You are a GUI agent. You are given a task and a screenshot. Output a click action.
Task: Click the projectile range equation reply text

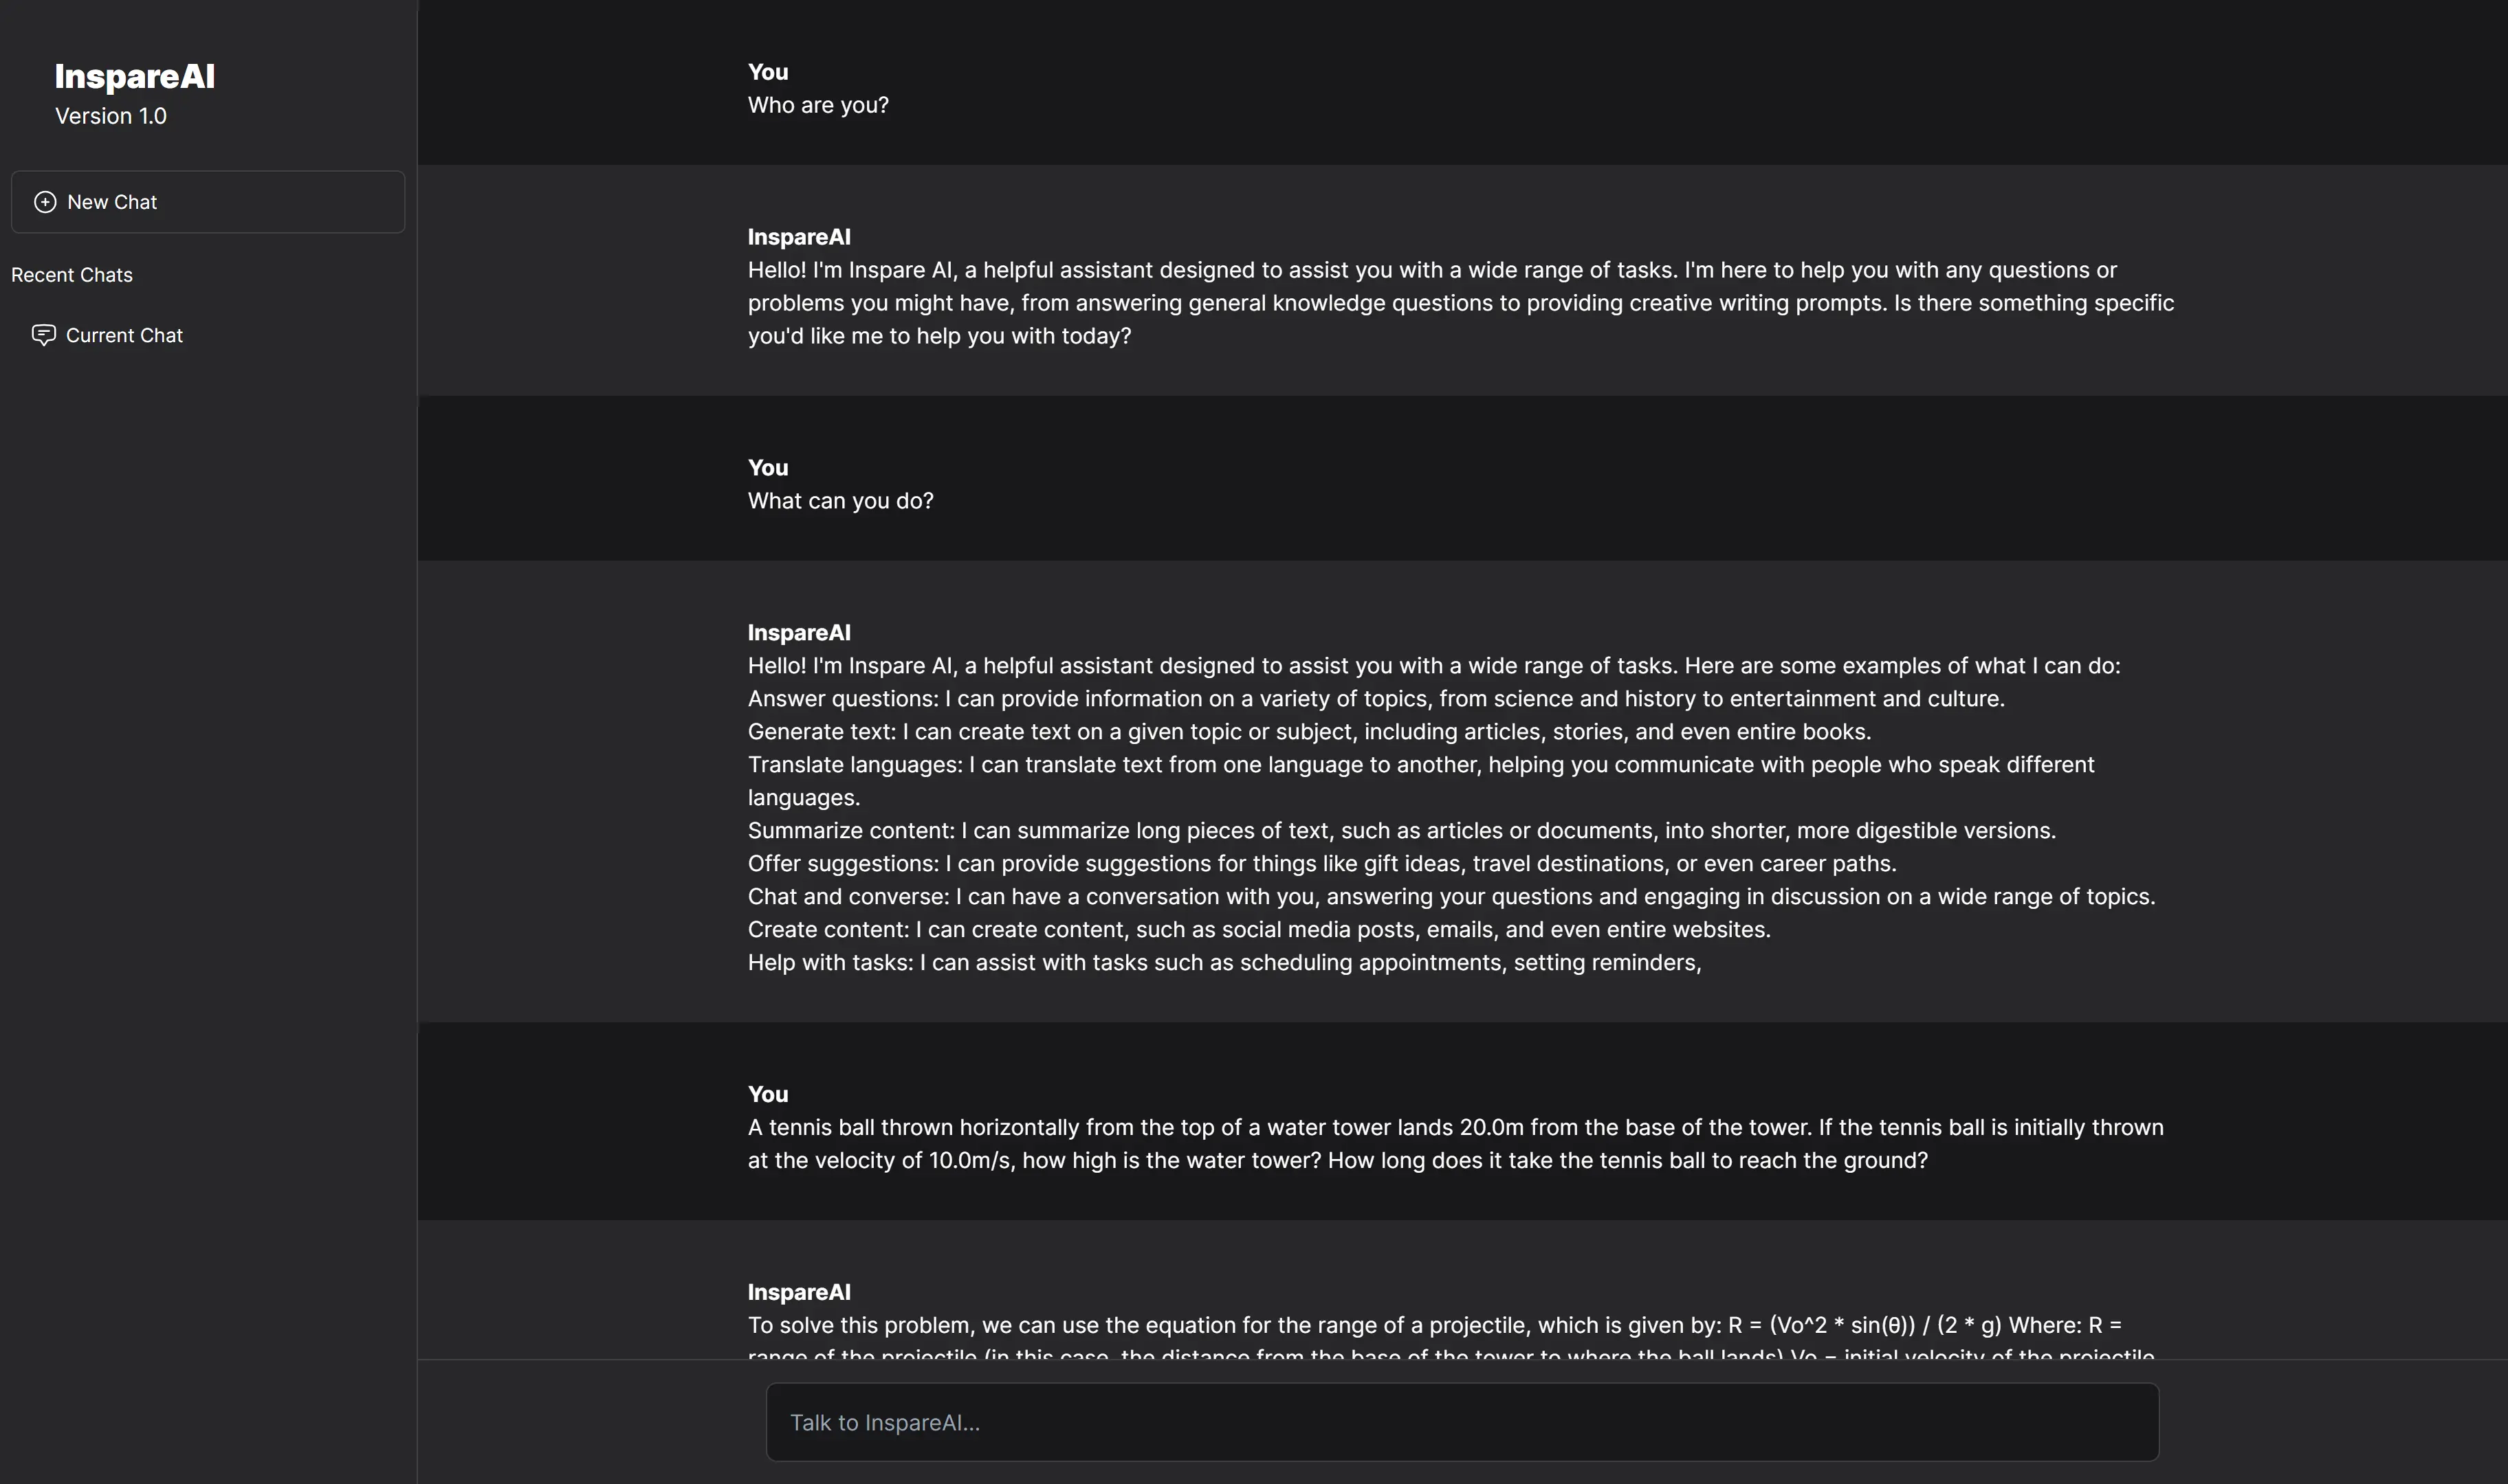click(1433, 1326)
